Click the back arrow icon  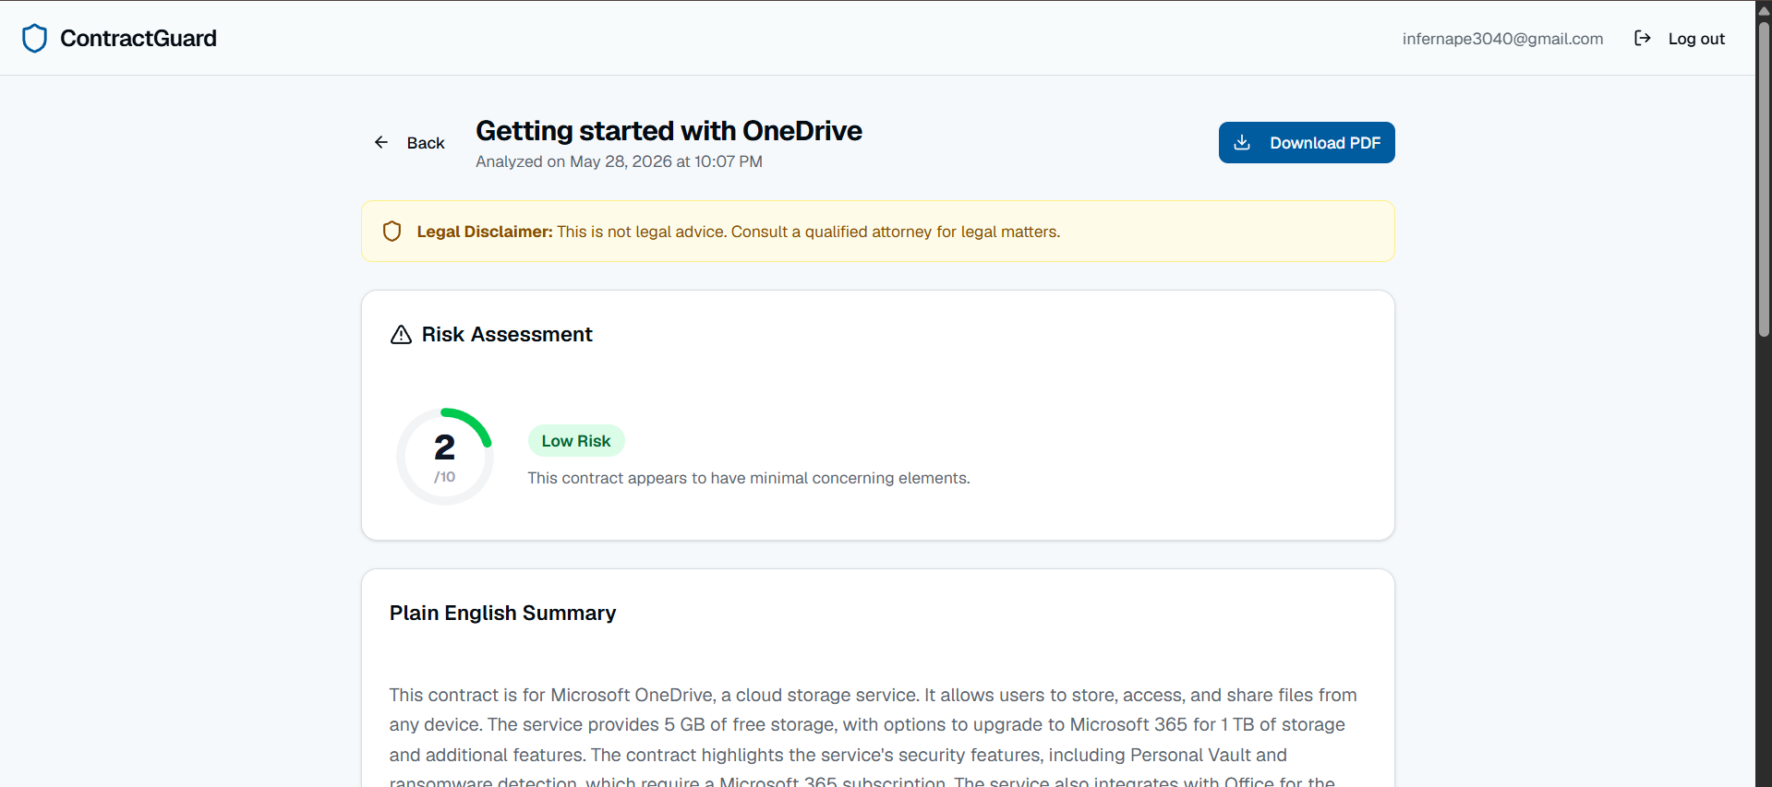click(x=381, y=142)
